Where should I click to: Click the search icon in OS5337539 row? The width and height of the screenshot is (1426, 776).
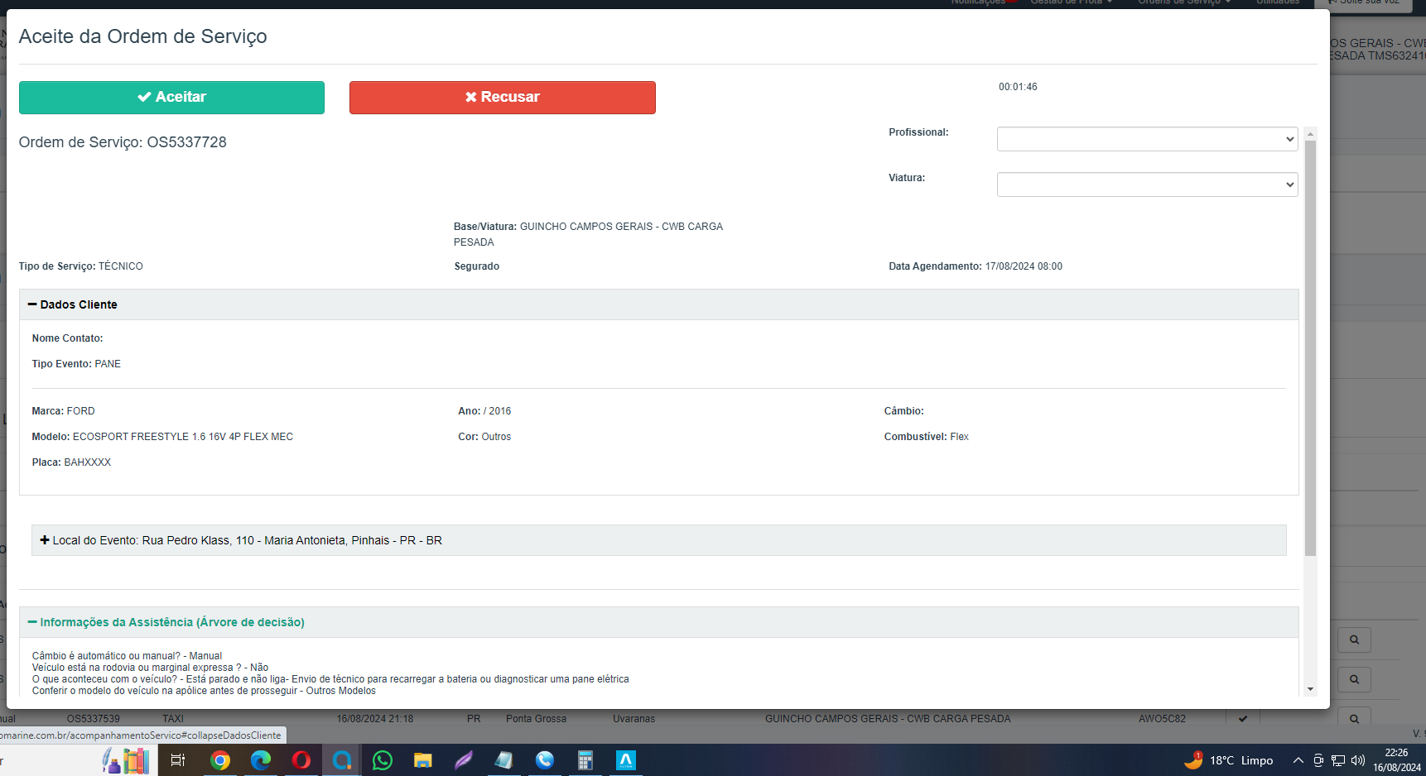(1354, 718)
